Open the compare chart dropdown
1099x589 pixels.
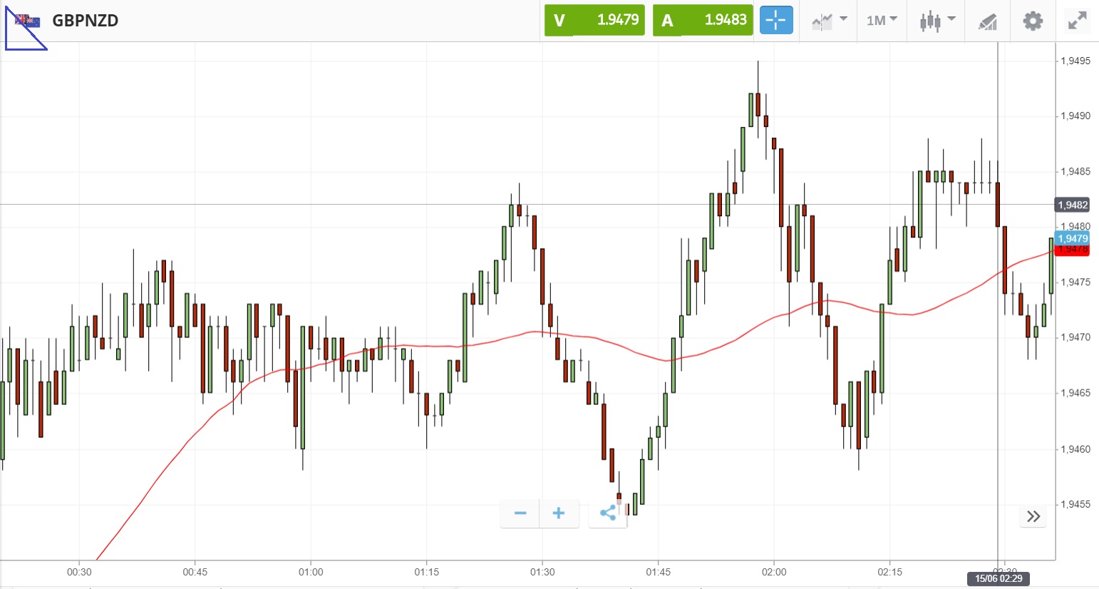point(829,20)
